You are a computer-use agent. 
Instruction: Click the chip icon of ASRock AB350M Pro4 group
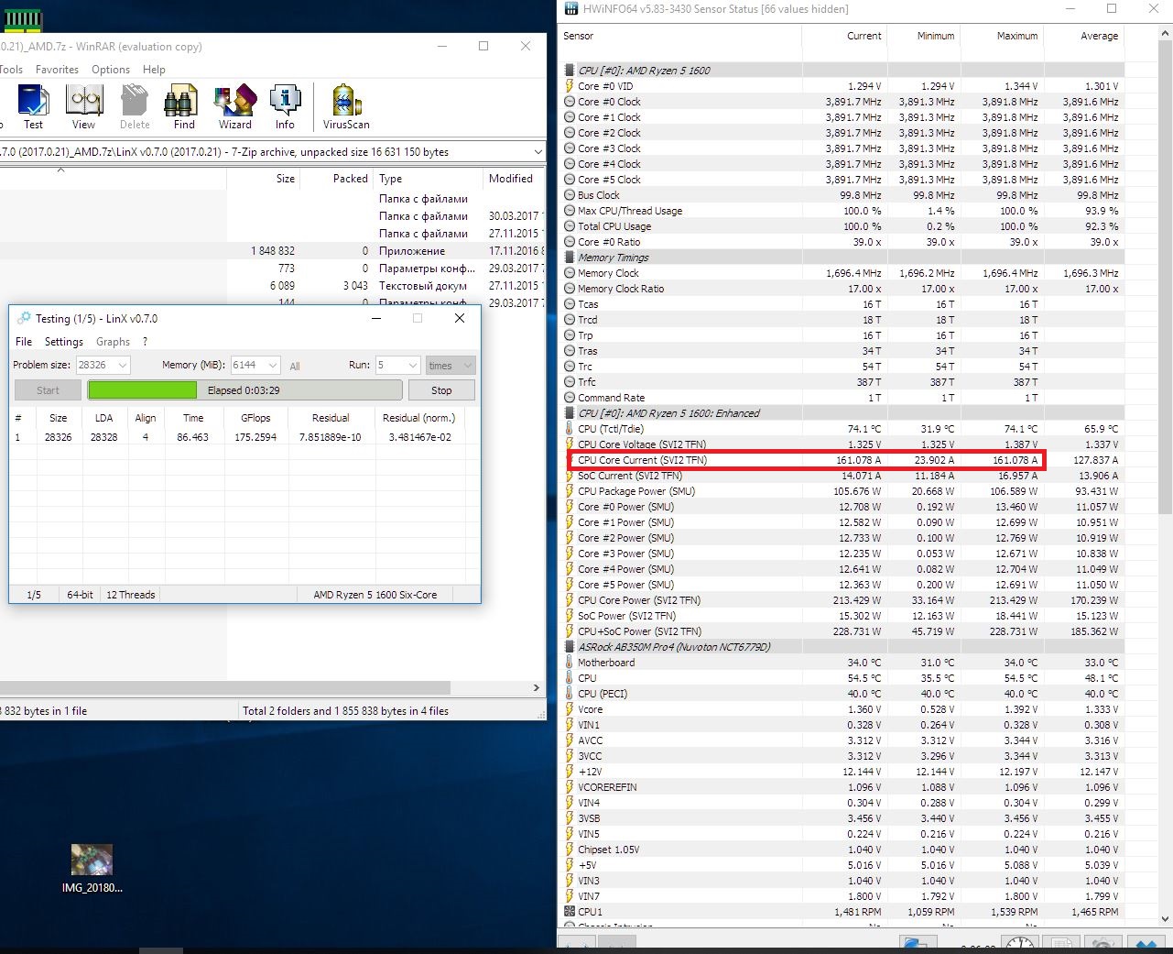pos(570,647)
